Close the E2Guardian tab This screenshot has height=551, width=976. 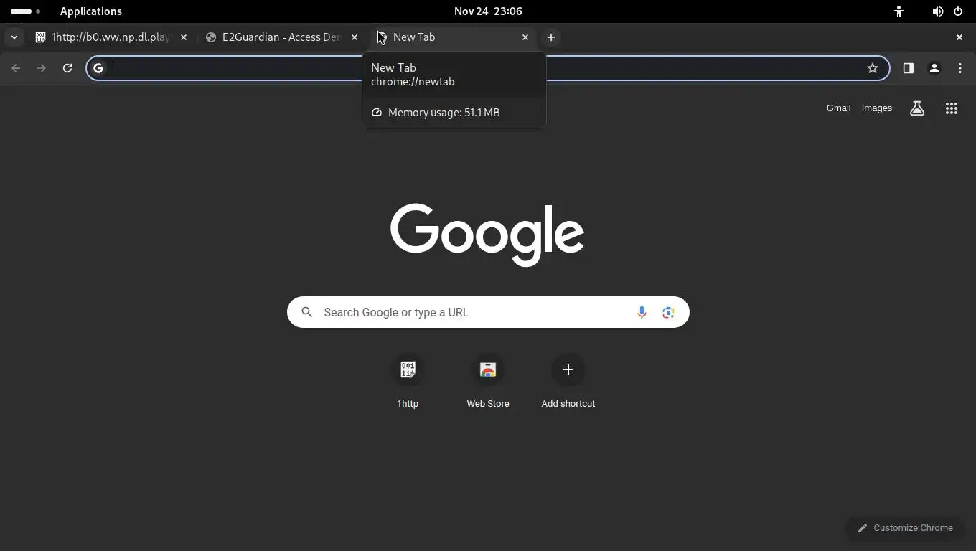(355, 37)
